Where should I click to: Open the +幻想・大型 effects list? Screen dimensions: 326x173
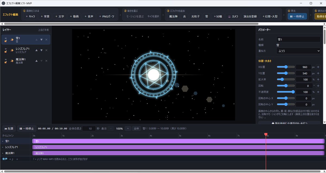pos(270,16)
